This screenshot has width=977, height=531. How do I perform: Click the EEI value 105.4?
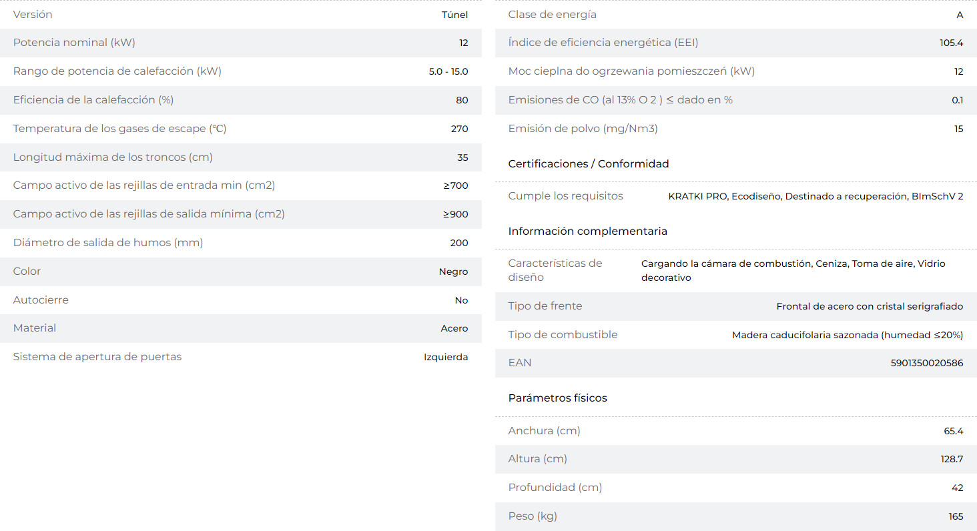point(951,43)
